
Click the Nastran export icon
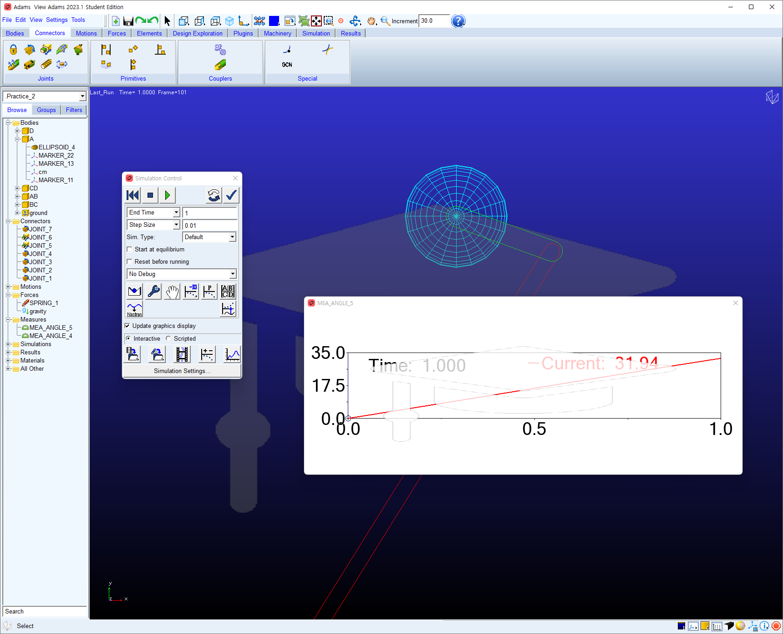[x=134, y=309]
